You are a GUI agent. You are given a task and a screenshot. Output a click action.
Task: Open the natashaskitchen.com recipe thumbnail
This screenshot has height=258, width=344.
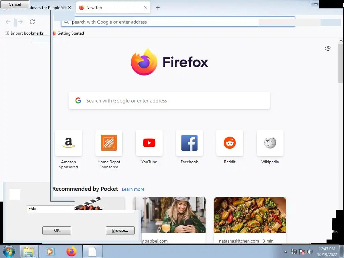point(250,215)
